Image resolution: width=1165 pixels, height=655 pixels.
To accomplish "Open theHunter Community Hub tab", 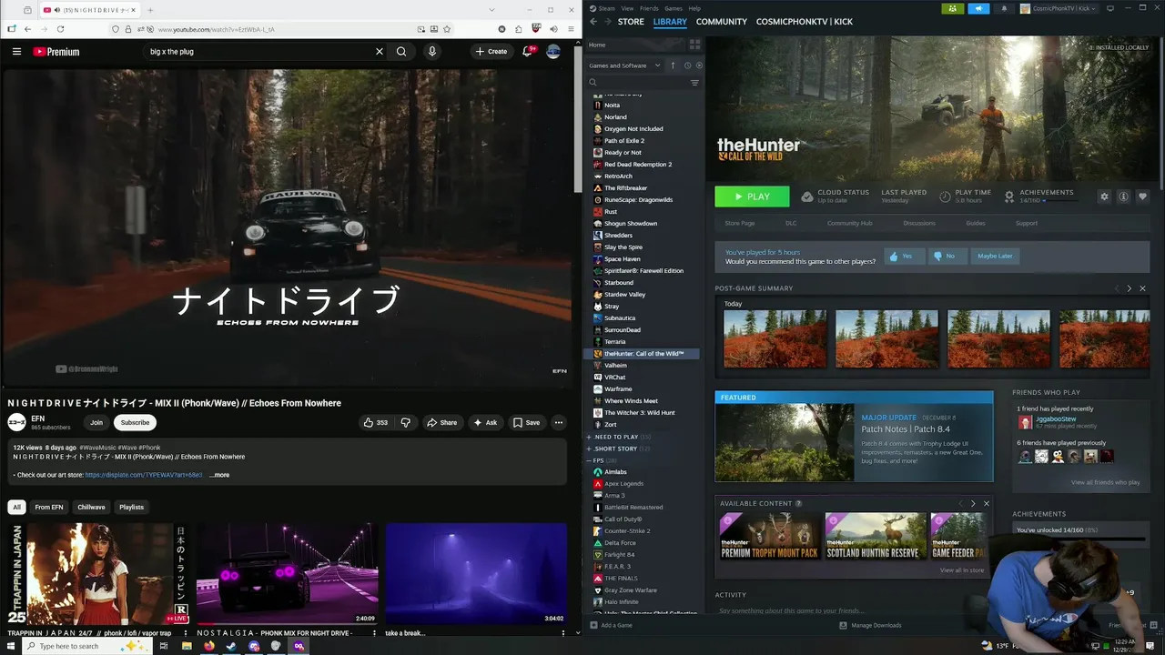I will click(849, 223).
